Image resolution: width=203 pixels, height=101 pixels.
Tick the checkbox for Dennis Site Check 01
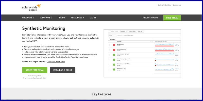tap(109, 50)
